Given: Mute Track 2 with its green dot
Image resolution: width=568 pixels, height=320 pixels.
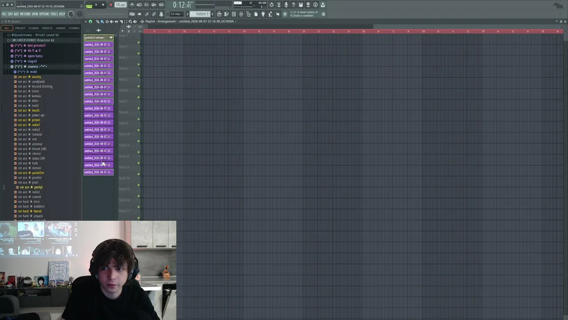Looking at the screenshot, I should click(x=138, y=53).
